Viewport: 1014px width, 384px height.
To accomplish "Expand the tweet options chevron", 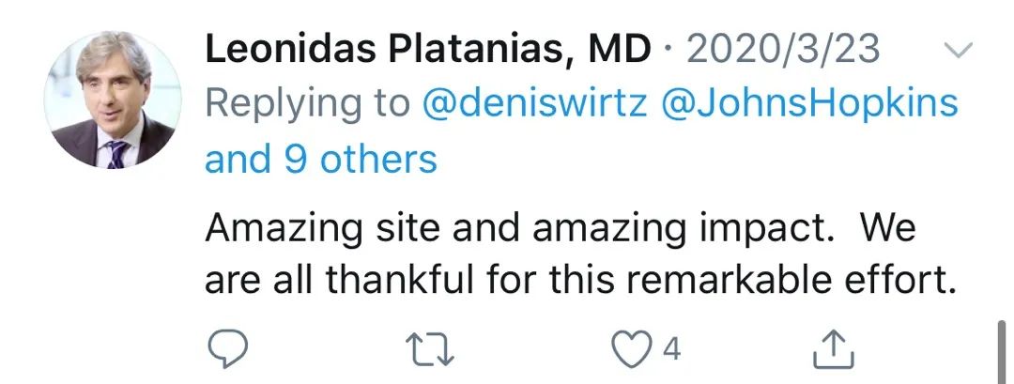I will click(x=960, y=50).
